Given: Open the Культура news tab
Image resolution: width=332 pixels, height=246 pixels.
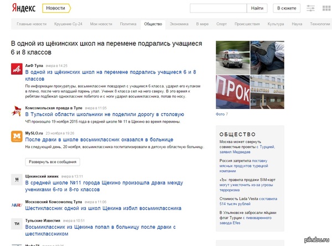Looking at the screenshot, I should 275,24.
